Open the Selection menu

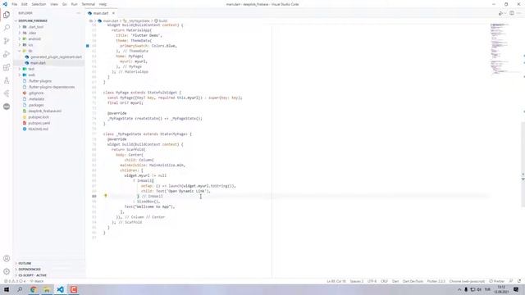[x=39, y=4]
